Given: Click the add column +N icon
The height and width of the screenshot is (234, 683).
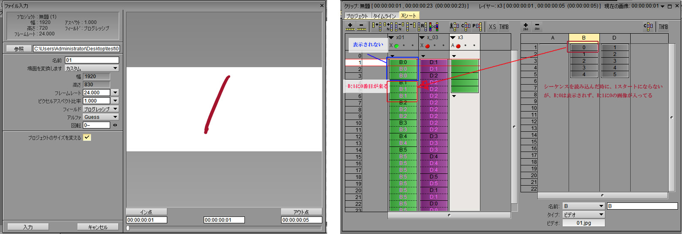Looking at the screenshot, I should (x=388, y=27).
